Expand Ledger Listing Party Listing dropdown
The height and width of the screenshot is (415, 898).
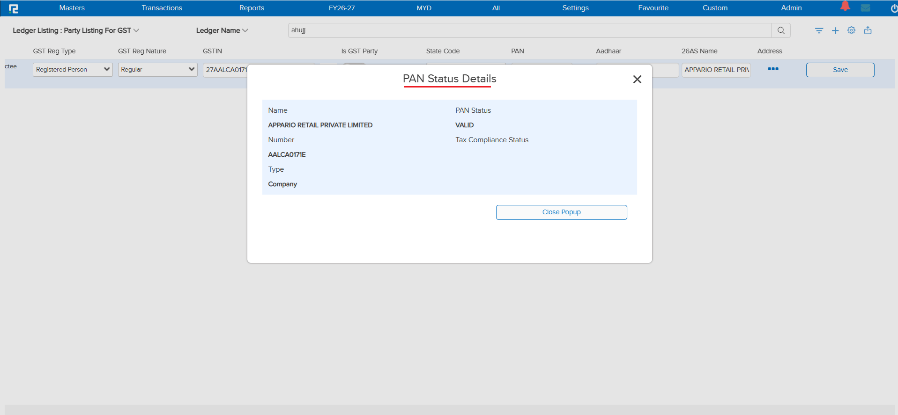[76, 30]
